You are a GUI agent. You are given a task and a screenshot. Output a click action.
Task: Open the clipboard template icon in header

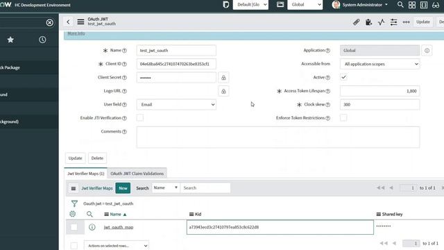pos(368,22)
